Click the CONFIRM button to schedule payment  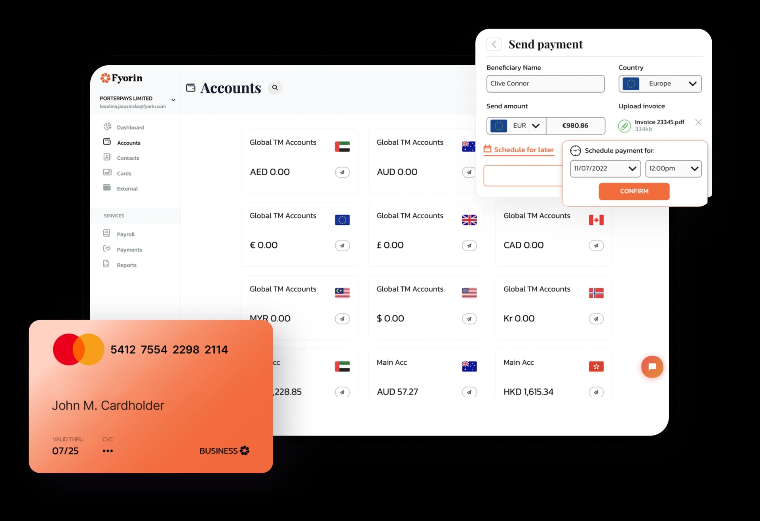pos(633,191)
